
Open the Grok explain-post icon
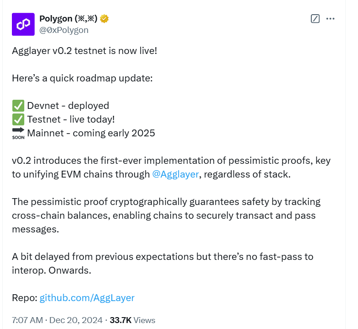315,19
